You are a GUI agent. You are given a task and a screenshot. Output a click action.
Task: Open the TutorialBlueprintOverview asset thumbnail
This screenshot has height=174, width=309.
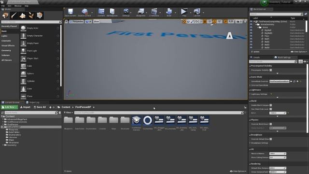(x=136, y=120)
